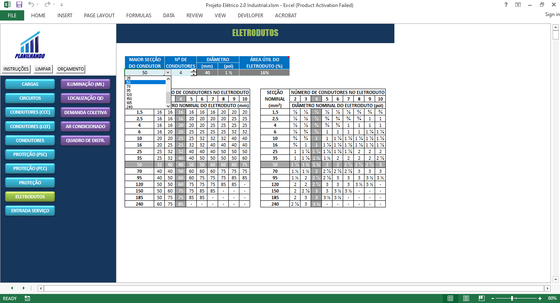Open the CONDUTORES (CCC) button
Screen dimensions: 560x303
30,112
